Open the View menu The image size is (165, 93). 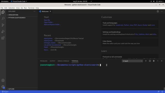[x=18, y=8]
